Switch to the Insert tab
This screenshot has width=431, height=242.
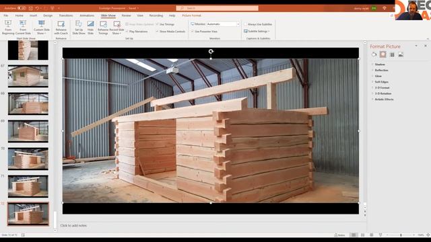(x=33, y=15)
